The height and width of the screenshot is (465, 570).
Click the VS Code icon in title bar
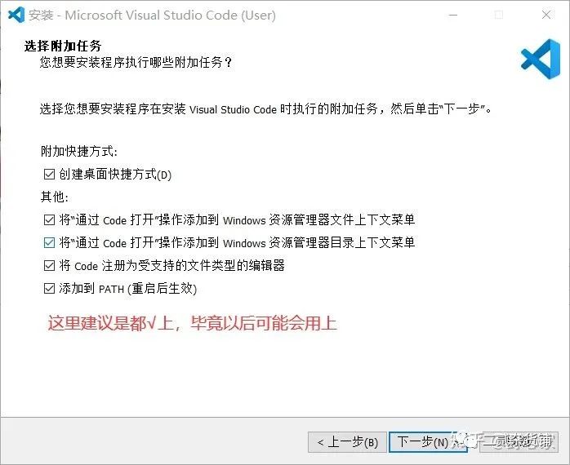tap(16, 15)
